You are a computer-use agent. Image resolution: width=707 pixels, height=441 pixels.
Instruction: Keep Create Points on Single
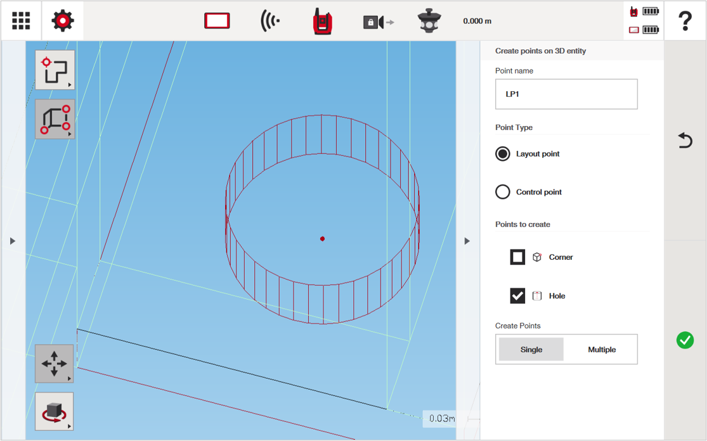(x=531, y=349)
